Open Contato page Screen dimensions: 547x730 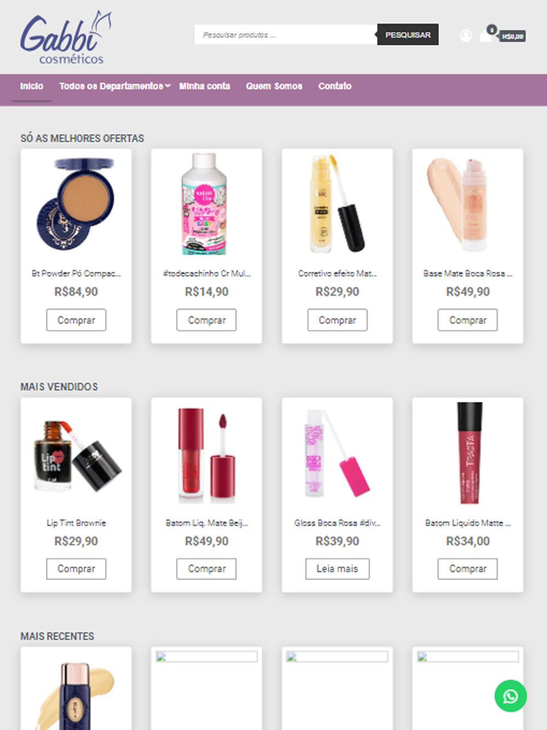(x=335, y=86)
